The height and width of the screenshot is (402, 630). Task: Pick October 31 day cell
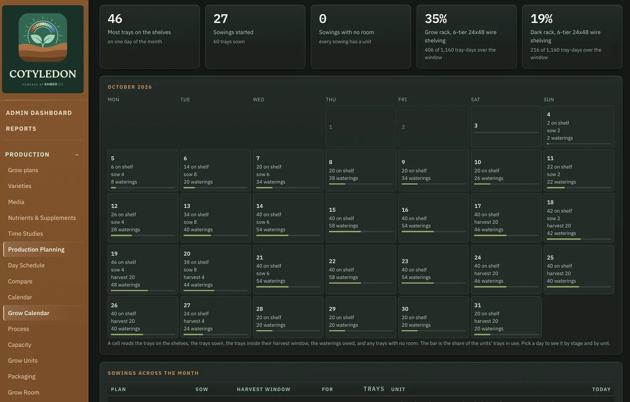pos(506,317)
